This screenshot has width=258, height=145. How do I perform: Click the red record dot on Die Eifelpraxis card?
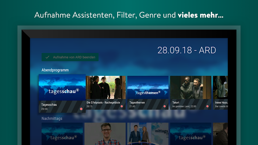point(122,106)
